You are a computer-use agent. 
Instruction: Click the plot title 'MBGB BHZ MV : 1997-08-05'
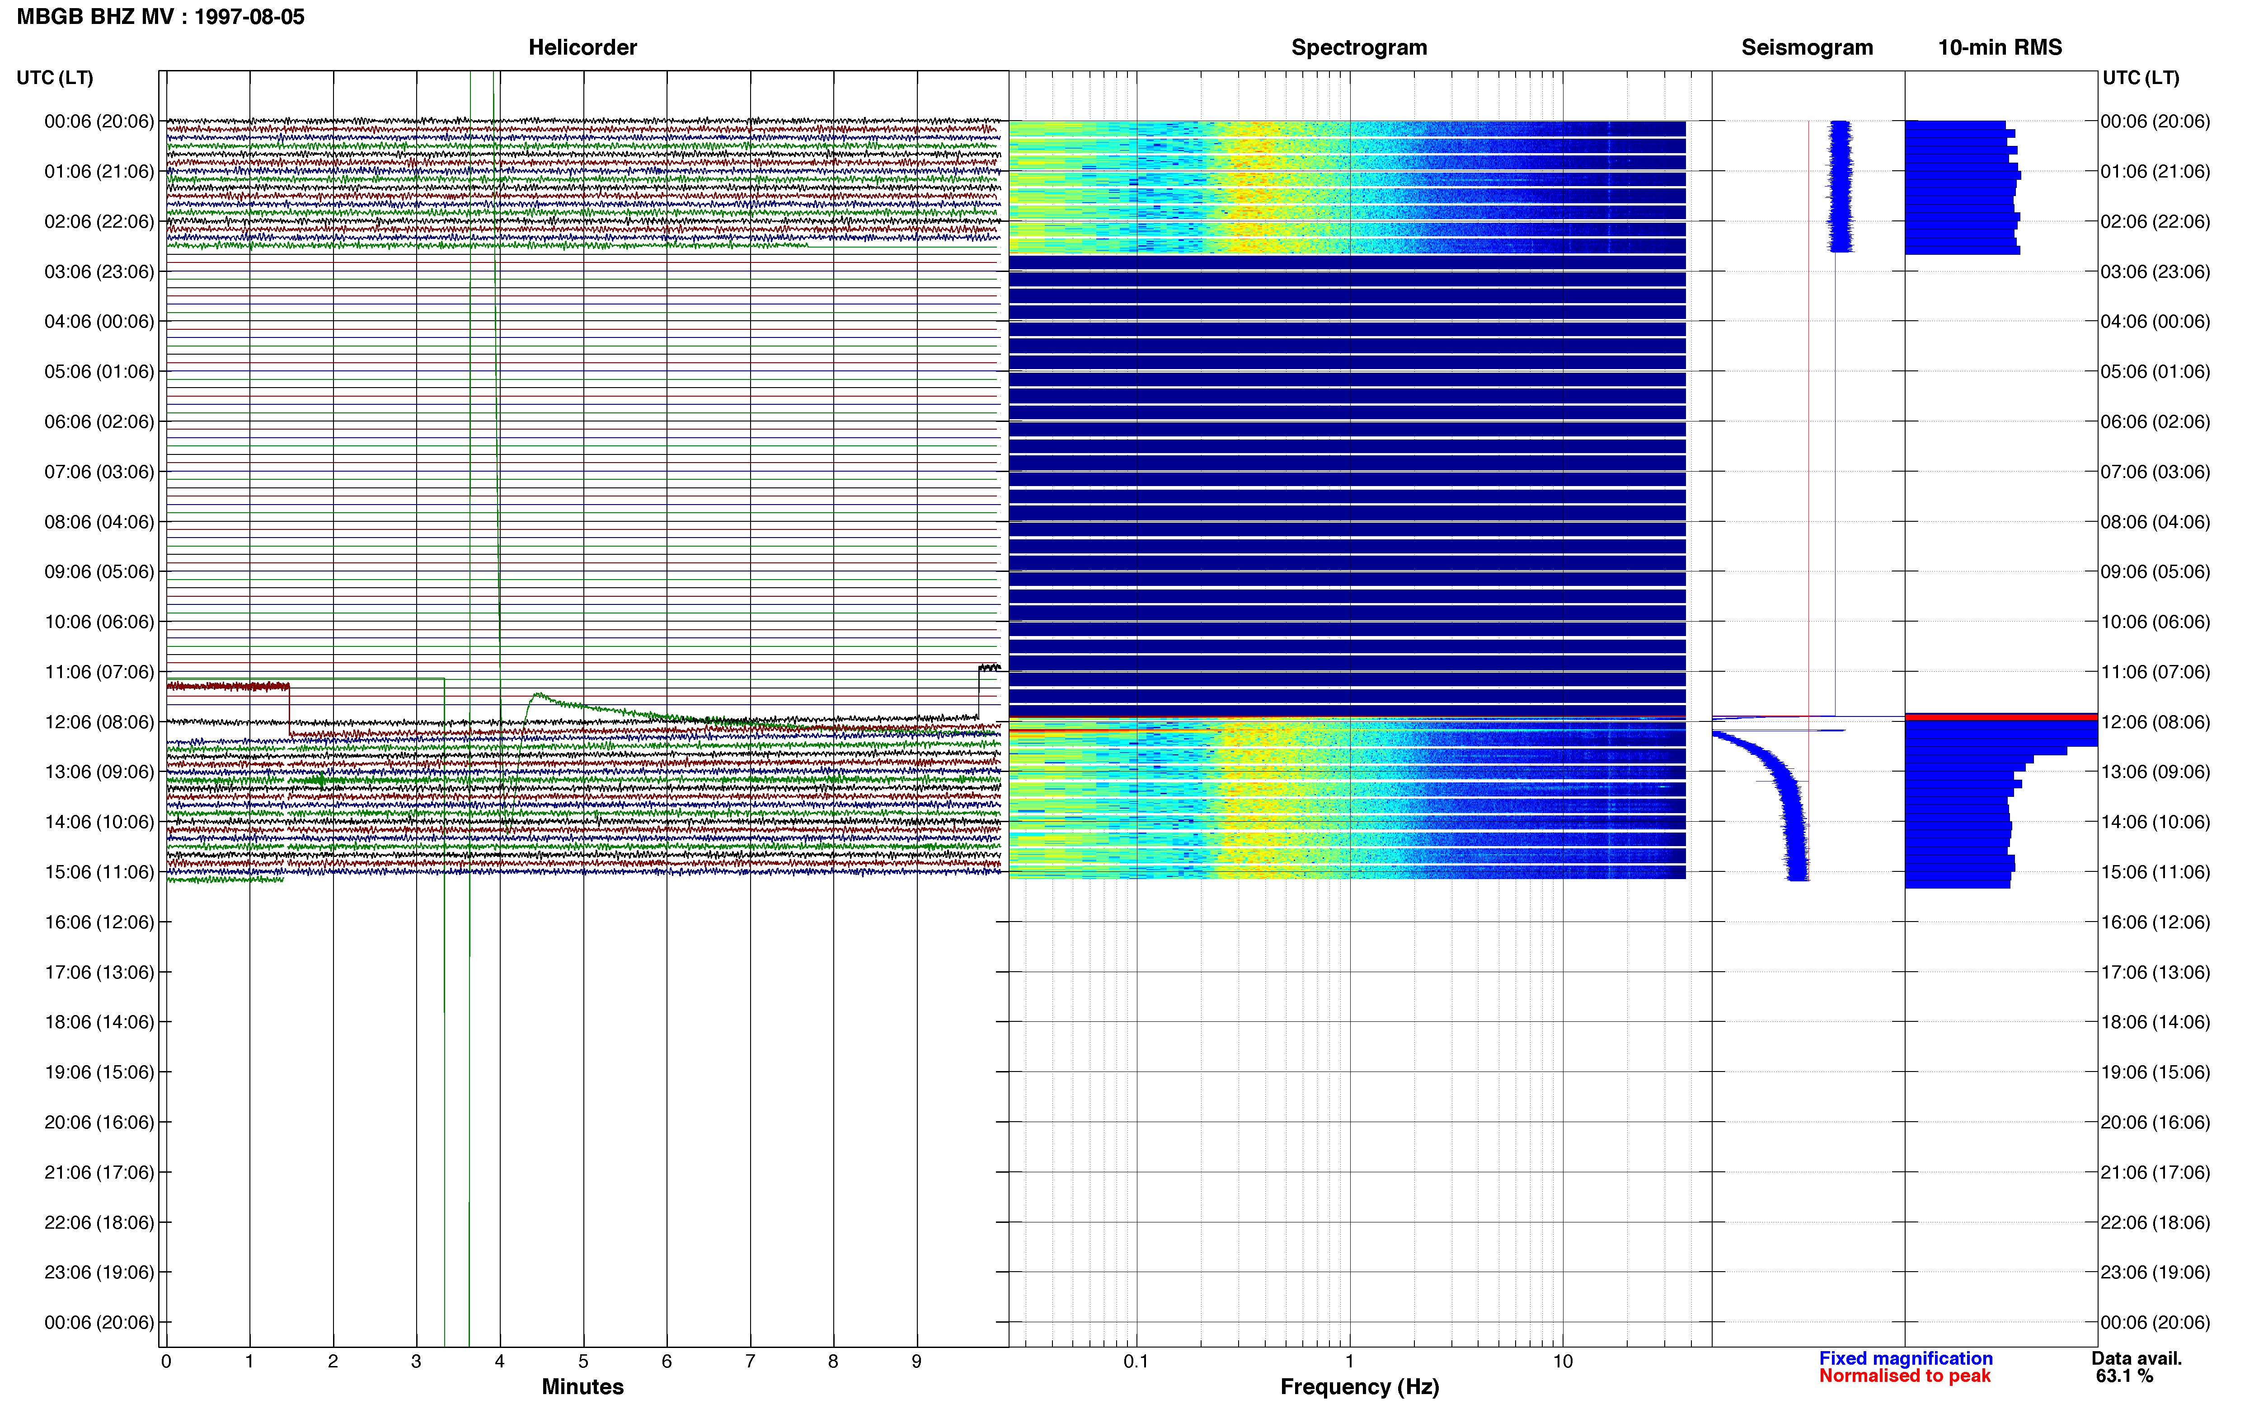point(160,17)
